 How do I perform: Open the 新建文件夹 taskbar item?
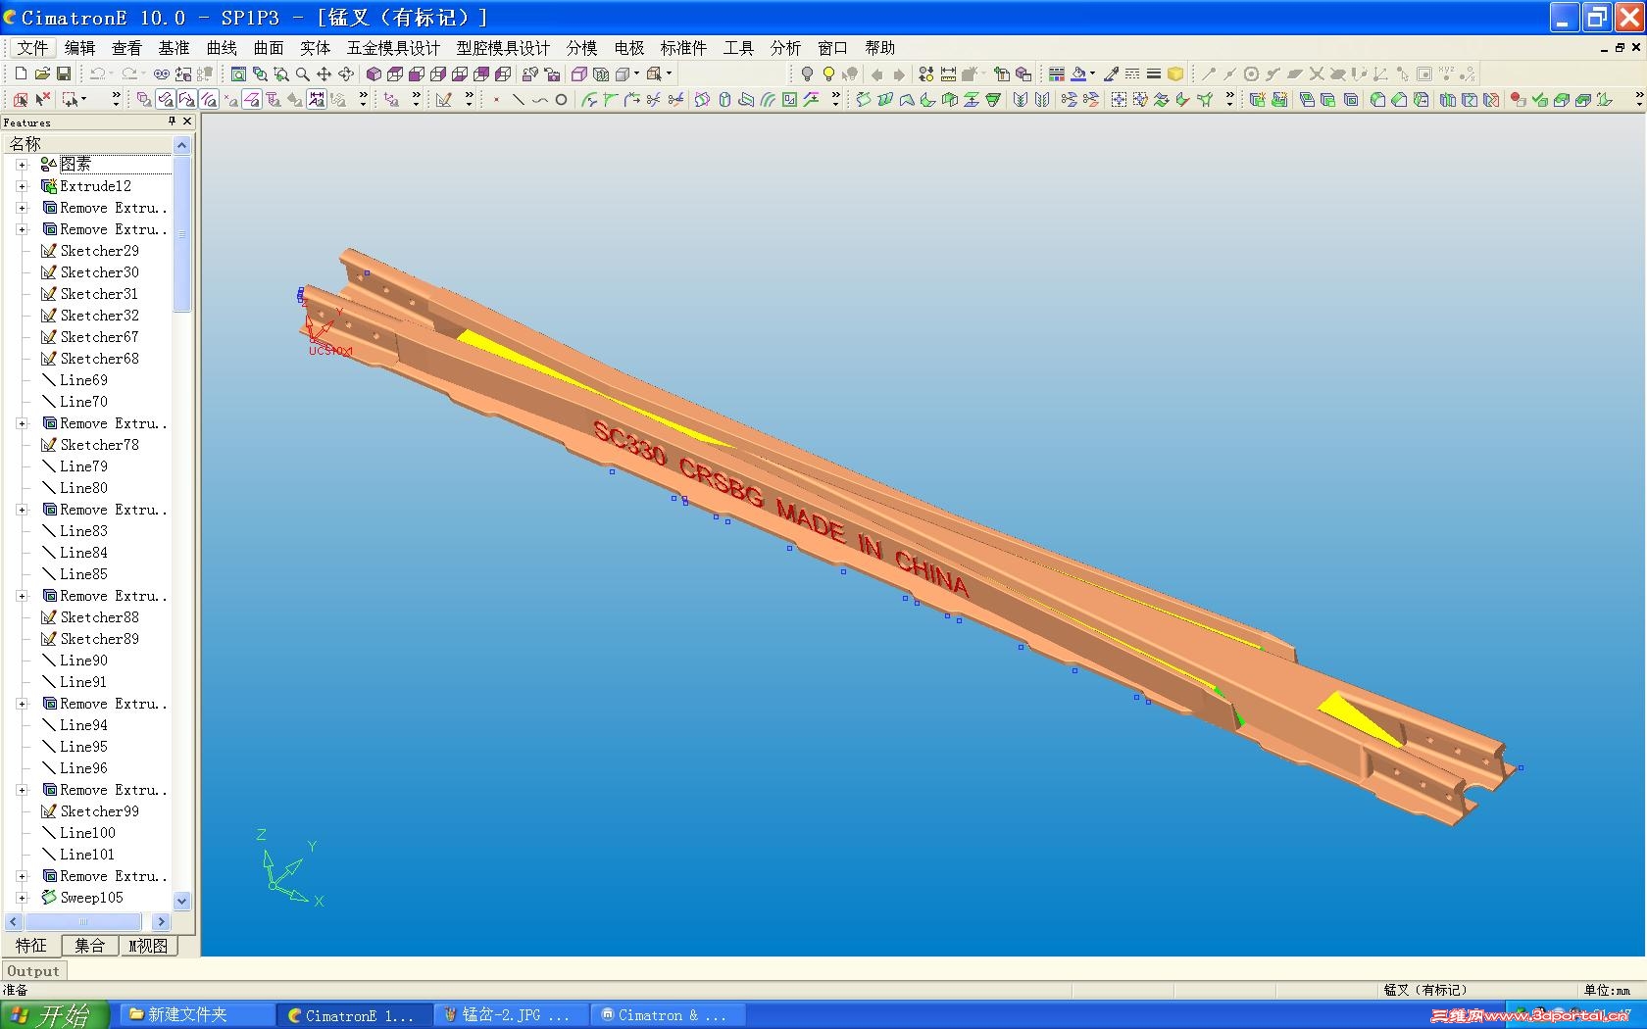(196, 1015)
